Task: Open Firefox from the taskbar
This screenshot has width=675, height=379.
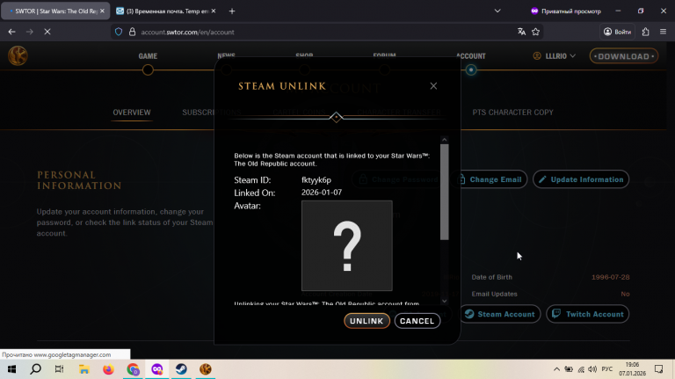Action: click(108, 369)
